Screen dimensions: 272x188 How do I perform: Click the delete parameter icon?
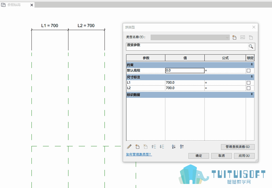click(146, 147)
